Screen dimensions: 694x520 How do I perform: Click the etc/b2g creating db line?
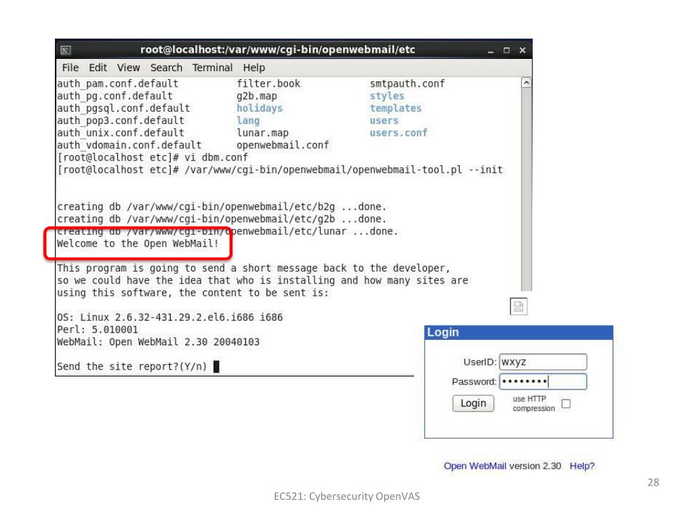pyautogui.click(x=222, y=207)
